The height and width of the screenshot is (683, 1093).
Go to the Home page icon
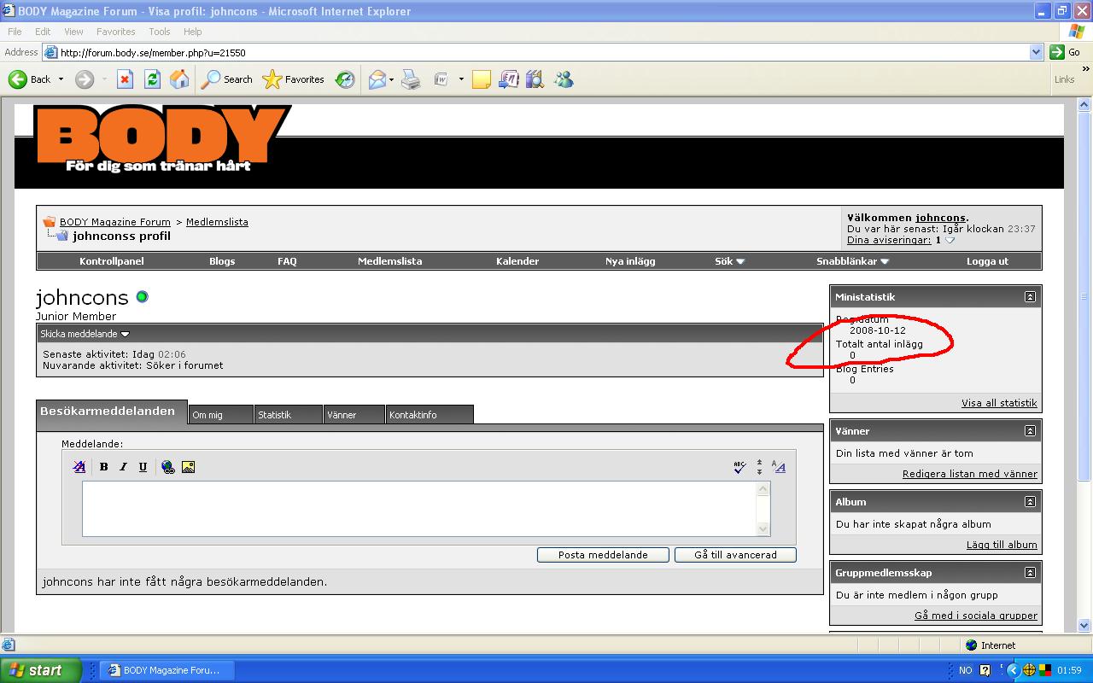tap(179, 79)
